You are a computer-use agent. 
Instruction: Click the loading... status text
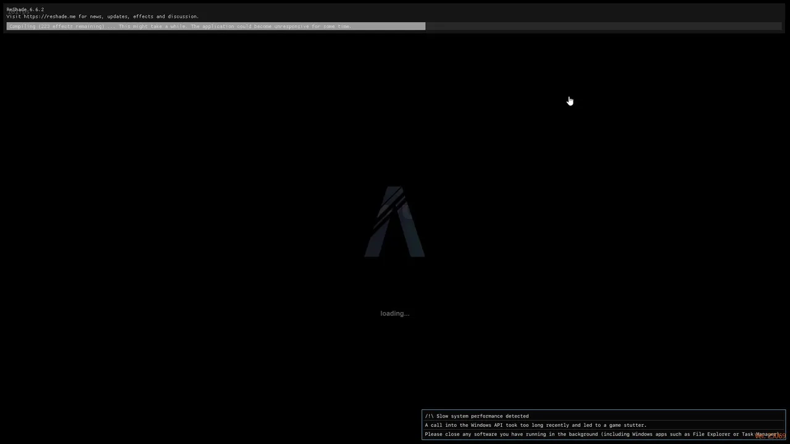[x=394, y=313]
